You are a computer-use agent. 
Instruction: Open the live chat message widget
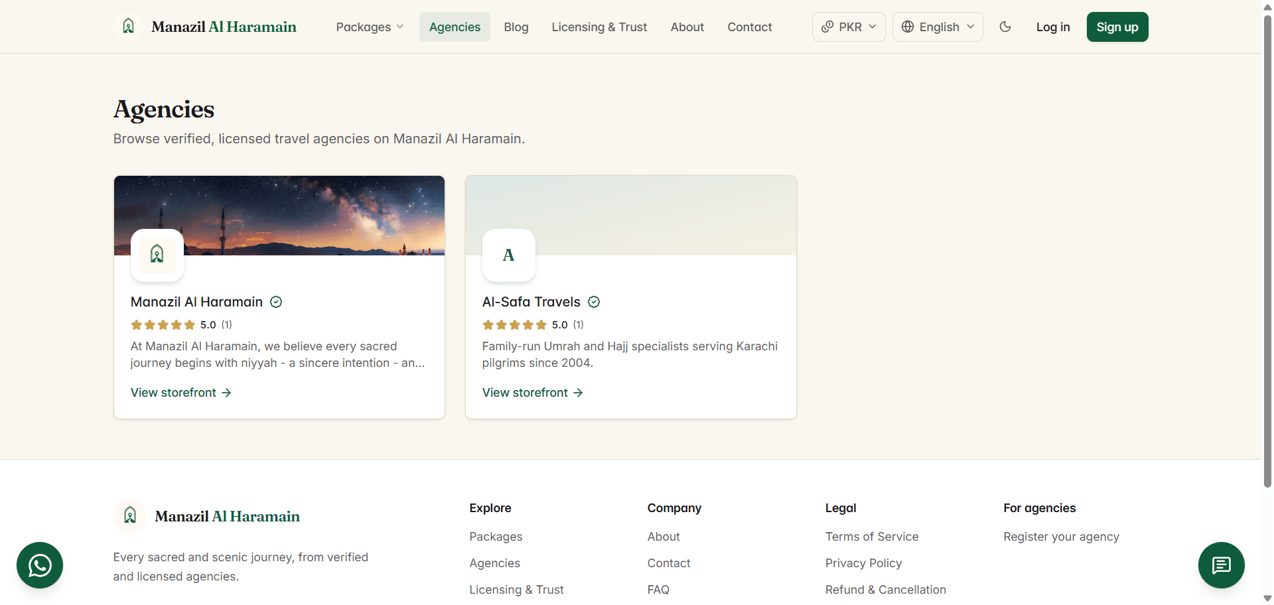click(x=1221, y=565)
